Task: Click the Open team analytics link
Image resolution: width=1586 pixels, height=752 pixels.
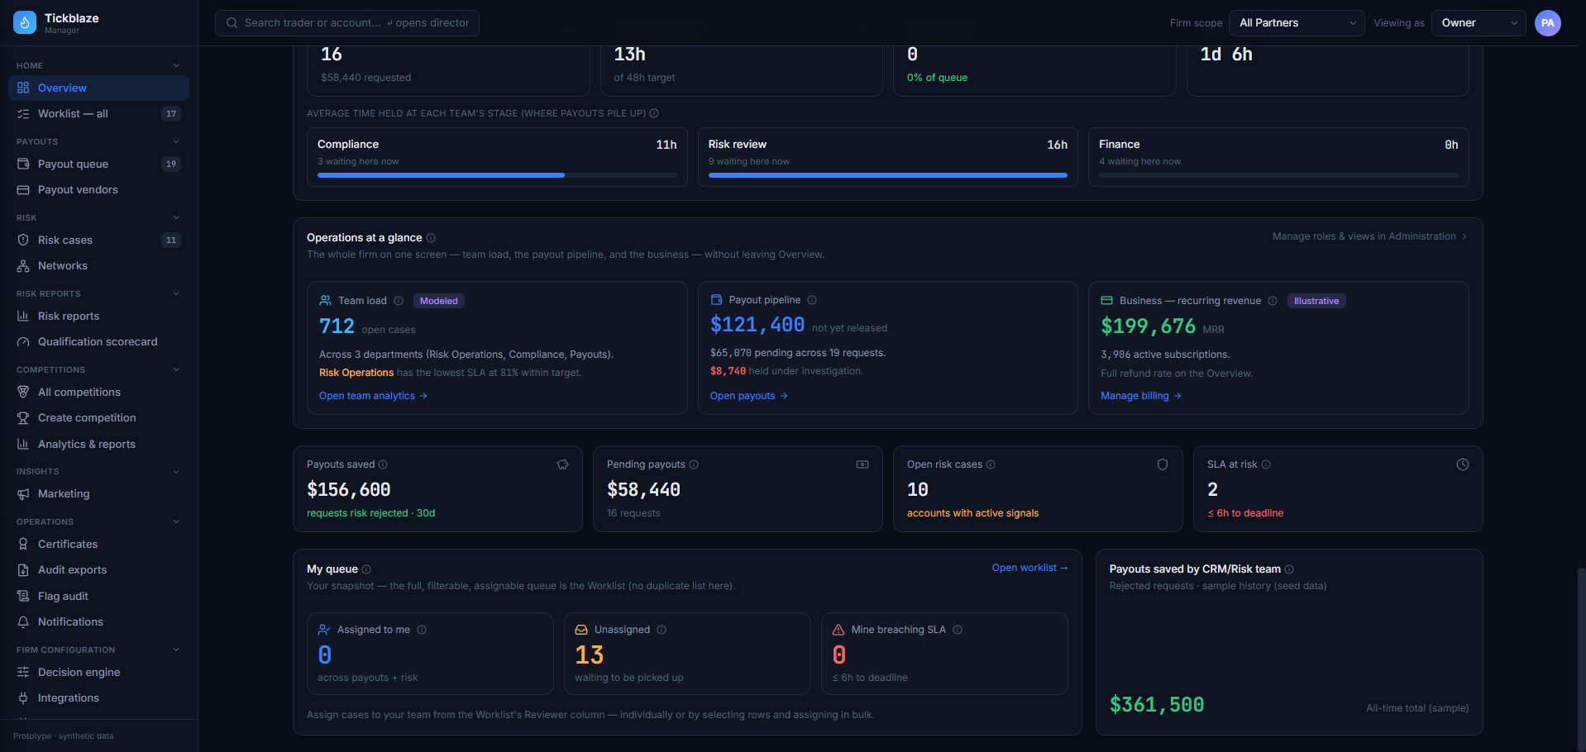Action: tap(373, 396)
